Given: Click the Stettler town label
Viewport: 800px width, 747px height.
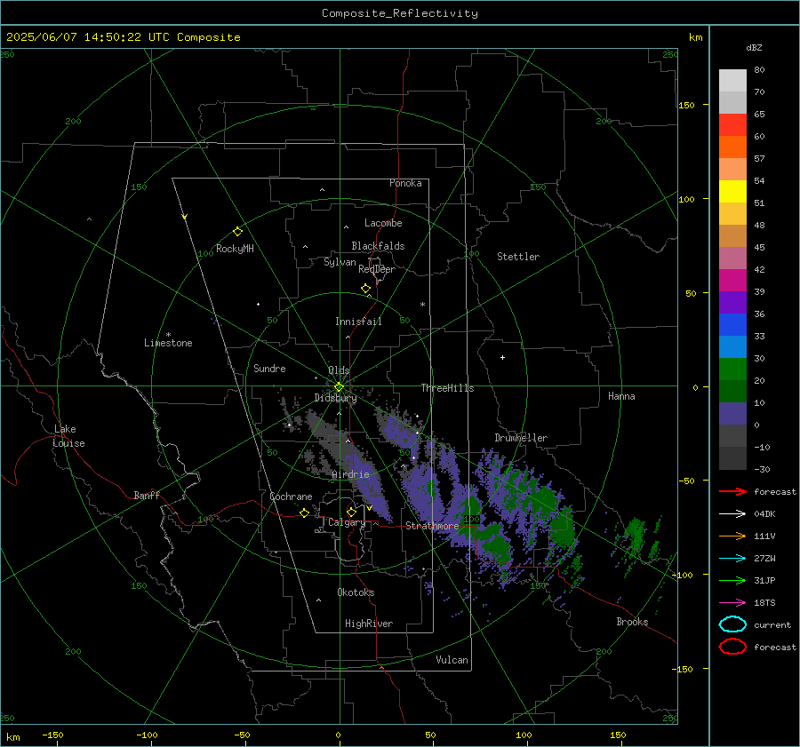Looking at the screenshot, I should tap(518, 257).
